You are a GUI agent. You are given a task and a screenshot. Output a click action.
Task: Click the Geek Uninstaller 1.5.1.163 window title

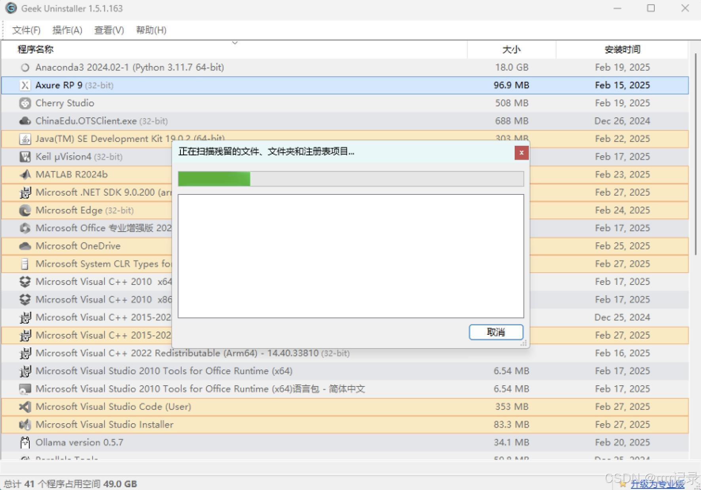72,8
